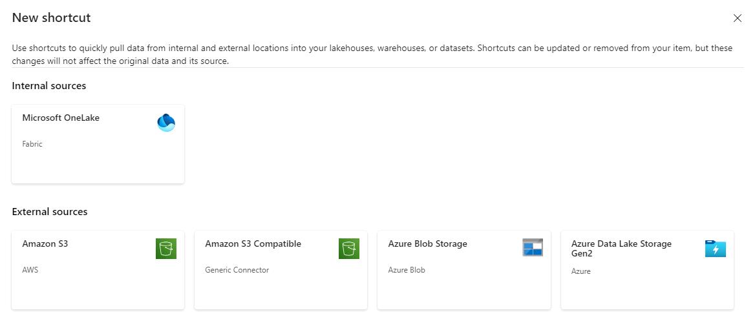Screen dimensions: 746x312
Task: Click the Amazon S3 green bucket icon
Action: tap(166, 249)
